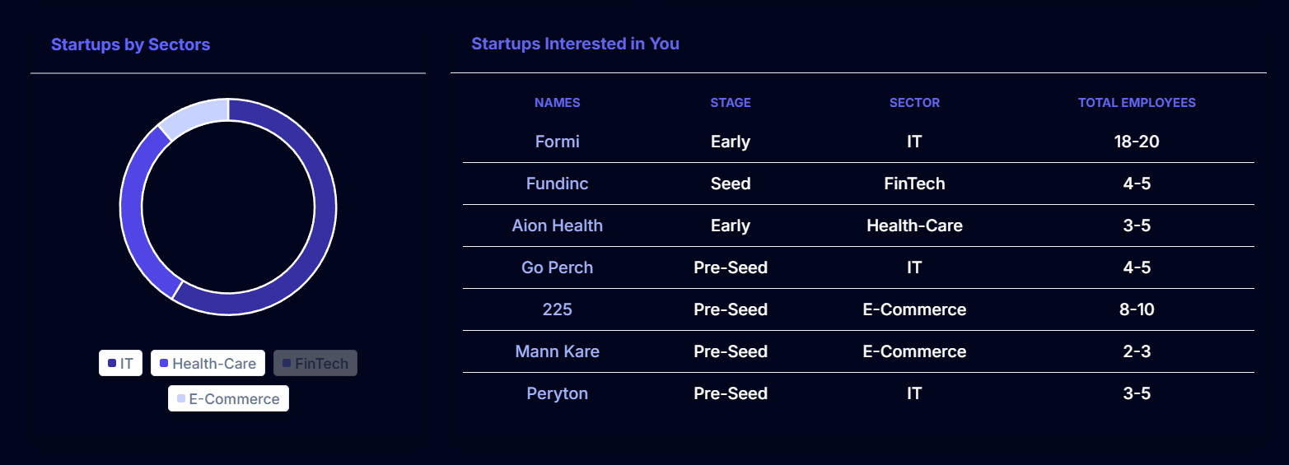Enable the greyed-out FinTech legend item
The width and height of the screenshot is (1289, 465).
(315, 363)
